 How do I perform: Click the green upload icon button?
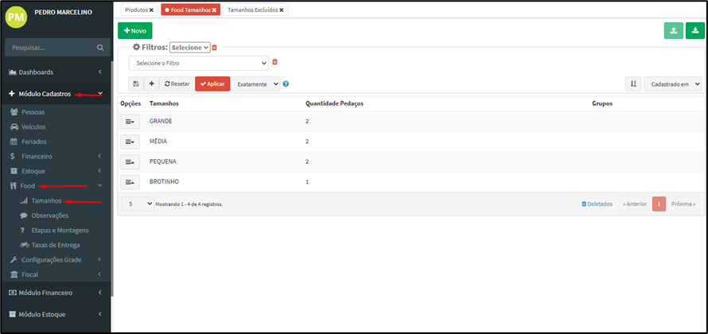pos(674,30)
